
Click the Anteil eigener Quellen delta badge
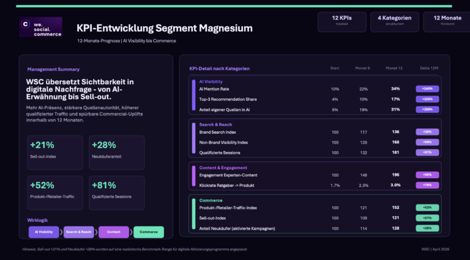[x=427, y=109]
